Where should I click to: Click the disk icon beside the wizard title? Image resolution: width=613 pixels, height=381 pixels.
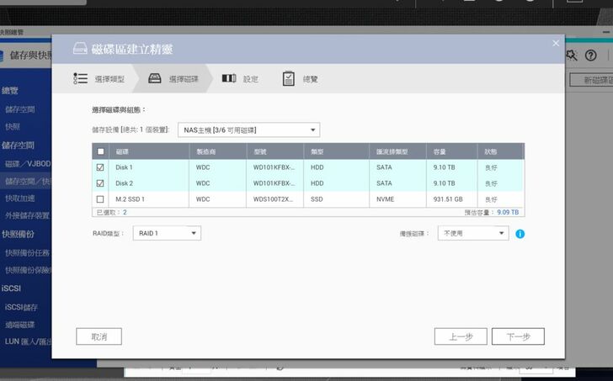point(80,49)
